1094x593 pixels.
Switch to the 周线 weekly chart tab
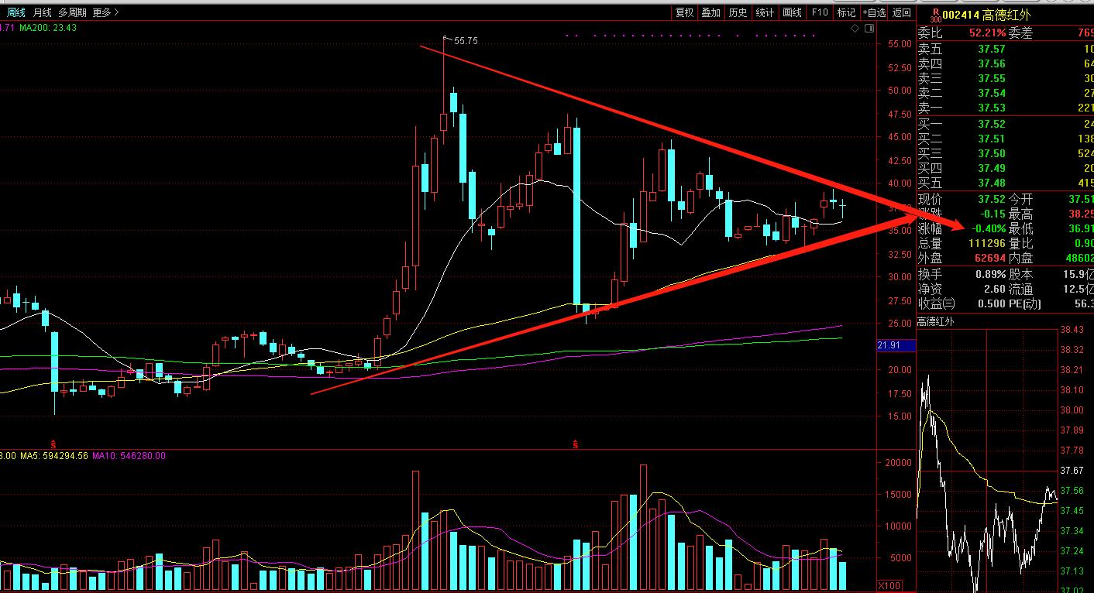click(15, 12)
